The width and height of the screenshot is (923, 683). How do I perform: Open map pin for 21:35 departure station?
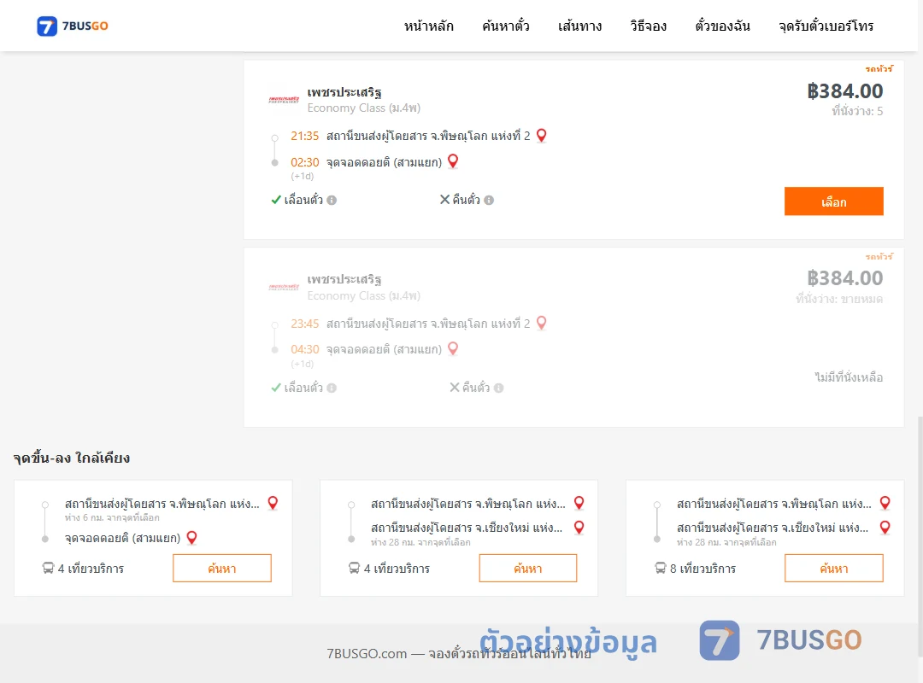pos(542,136)
